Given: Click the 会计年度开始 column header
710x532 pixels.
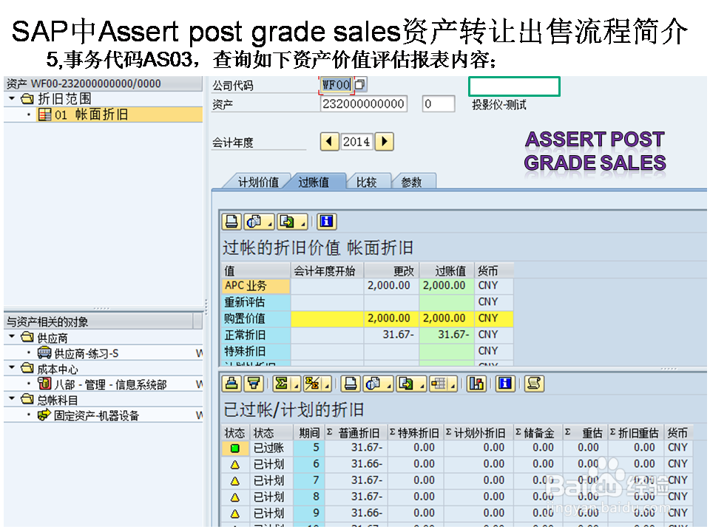Looking at the screenshot, I should point(327,270).
